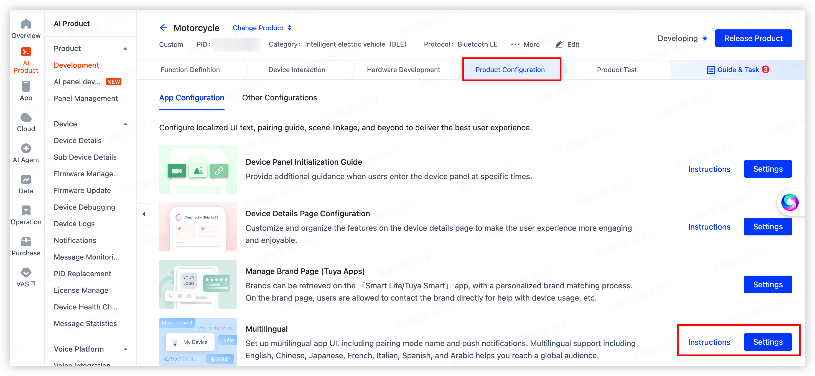Open Firmware Update menu item
815x376 pixels.
point(82,190)
